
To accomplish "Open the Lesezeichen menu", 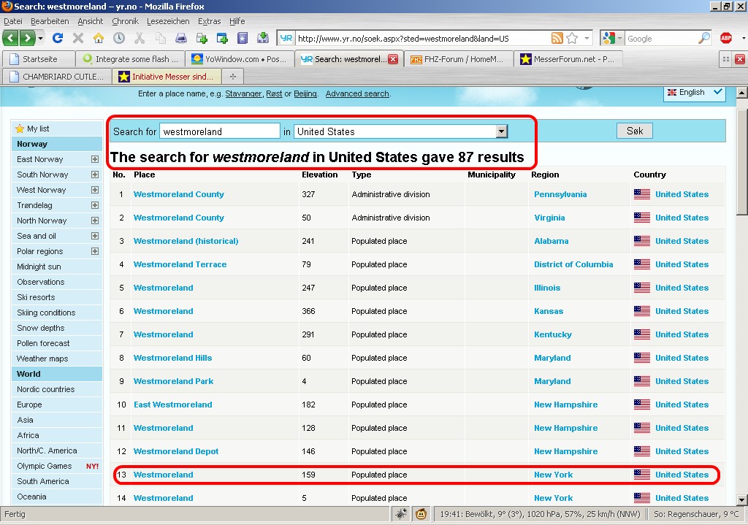I will pyautogui.click(x=168, y=21).
